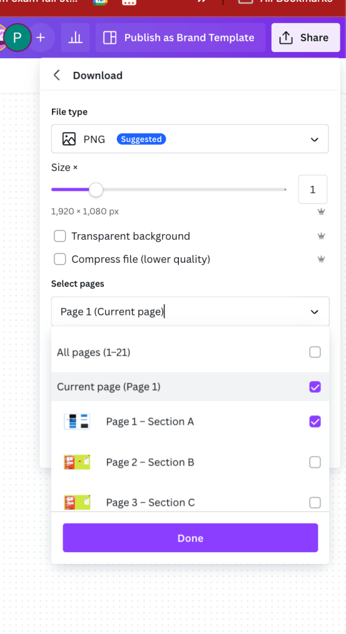Check Page 2 – Section B checkbox

point(315,462)
